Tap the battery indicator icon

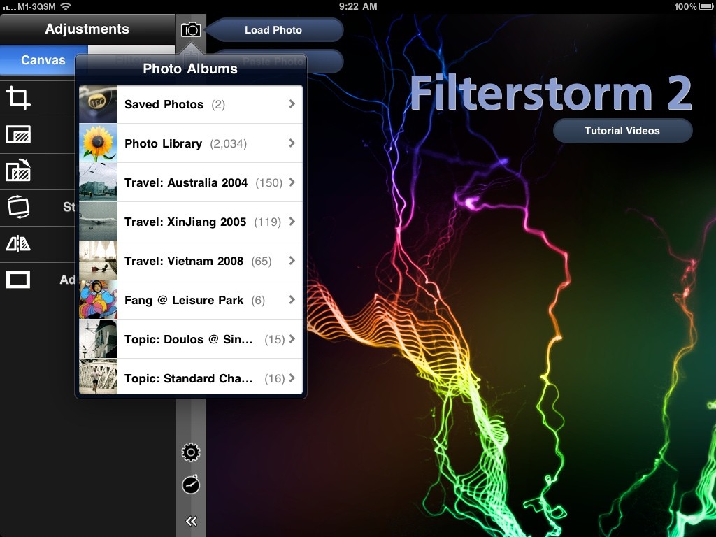tap(706, 6)
